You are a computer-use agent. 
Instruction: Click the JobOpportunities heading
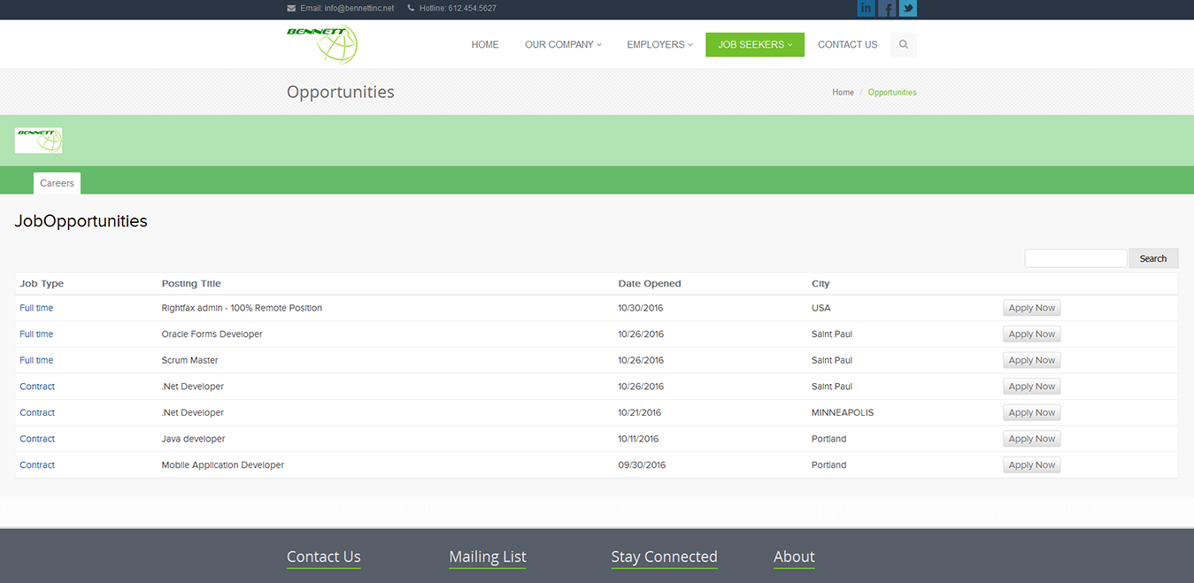tap(81, 221)
